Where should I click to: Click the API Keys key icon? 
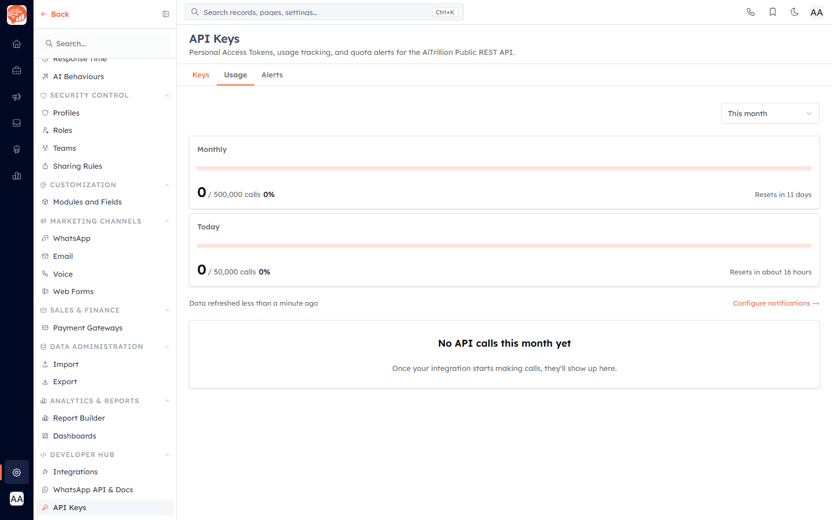point(45,507)
